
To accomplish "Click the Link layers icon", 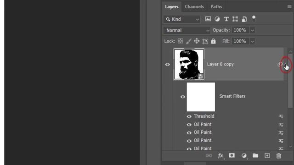I will (209, 156).
